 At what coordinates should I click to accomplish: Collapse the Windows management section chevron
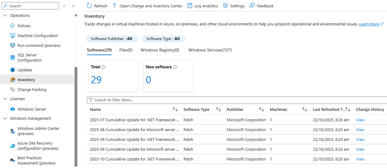click(6, 118)
